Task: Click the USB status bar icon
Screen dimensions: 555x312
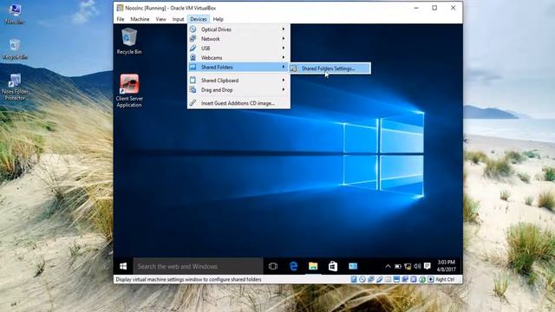Action: (380, 279)
